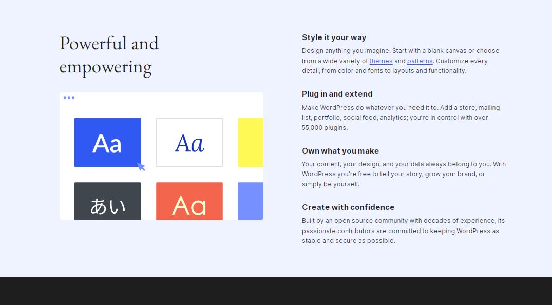The height and width of the screenshot is (305, 552).
Task: Click the blue arrow cursor icon
Action: pyautogui.click(x=141, y=166)
